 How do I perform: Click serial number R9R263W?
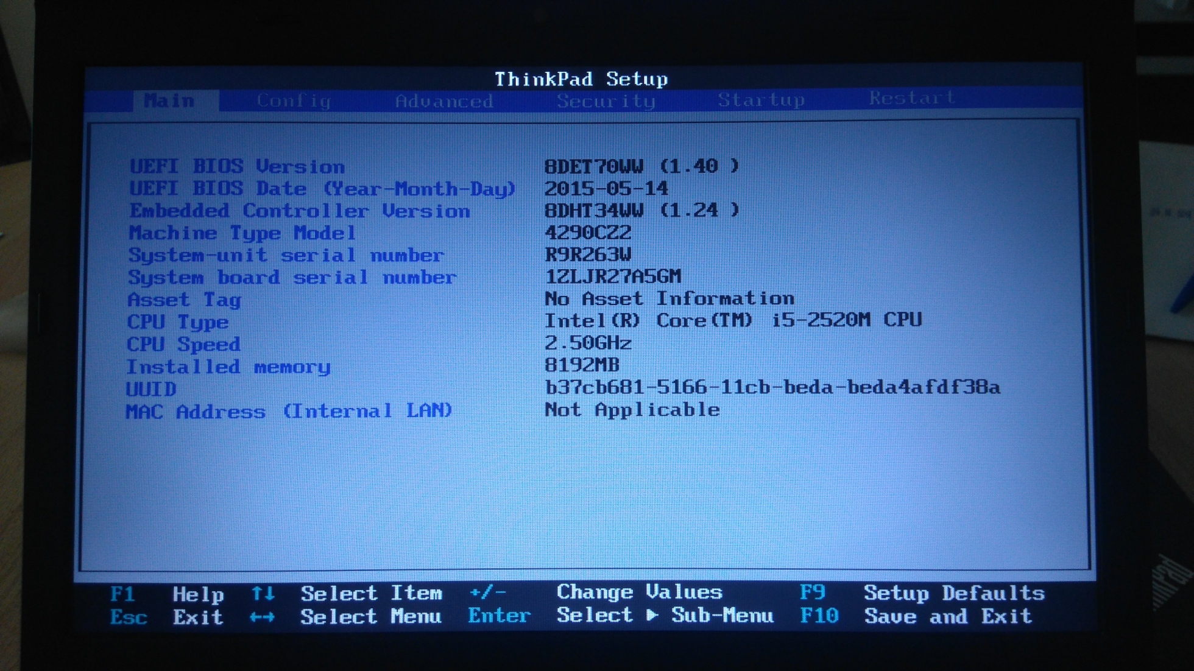[x=588, y=254]
